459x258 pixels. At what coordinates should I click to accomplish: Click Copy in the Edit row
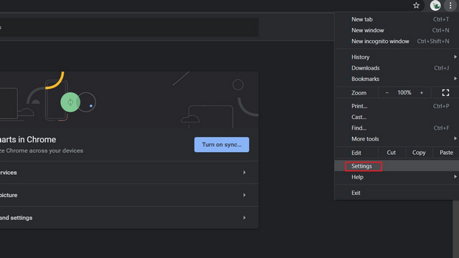pyautogui.click(x=419, y=153)
